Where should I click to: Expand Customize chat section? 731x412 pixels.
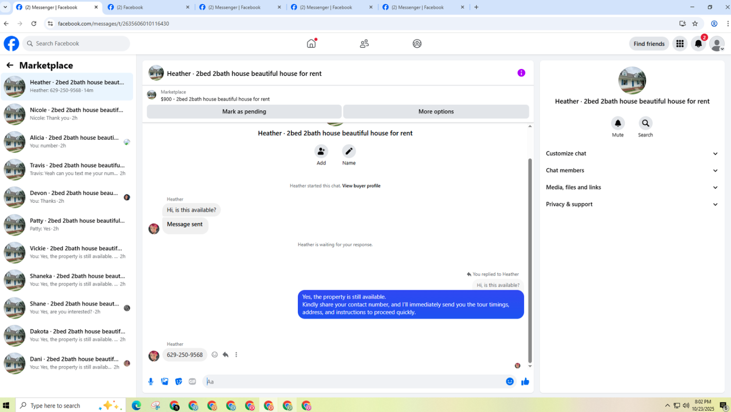point(632,153)
